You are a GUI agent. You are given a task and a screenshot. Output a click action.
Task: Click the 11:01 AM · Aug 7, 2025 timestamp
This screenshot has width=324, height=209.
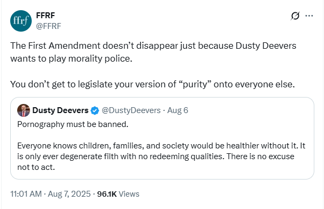point(51,194)
